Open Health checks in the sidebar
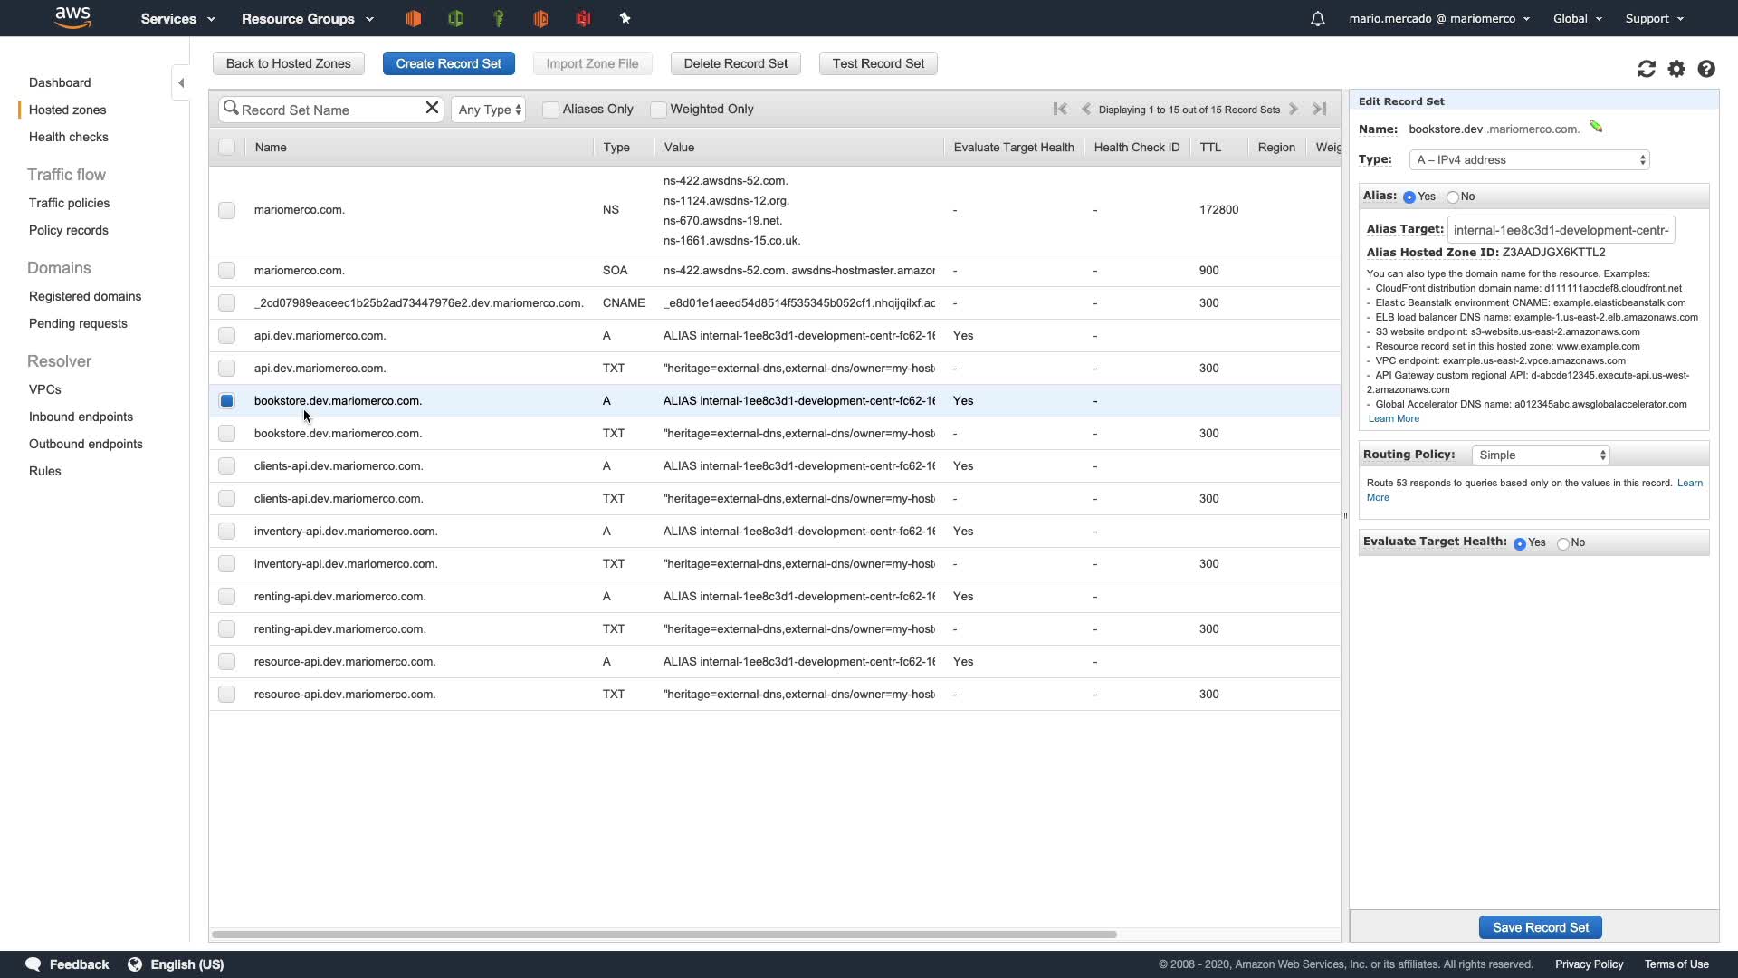This screenshot has height=978, width=1738. click(x=69, y=137)
